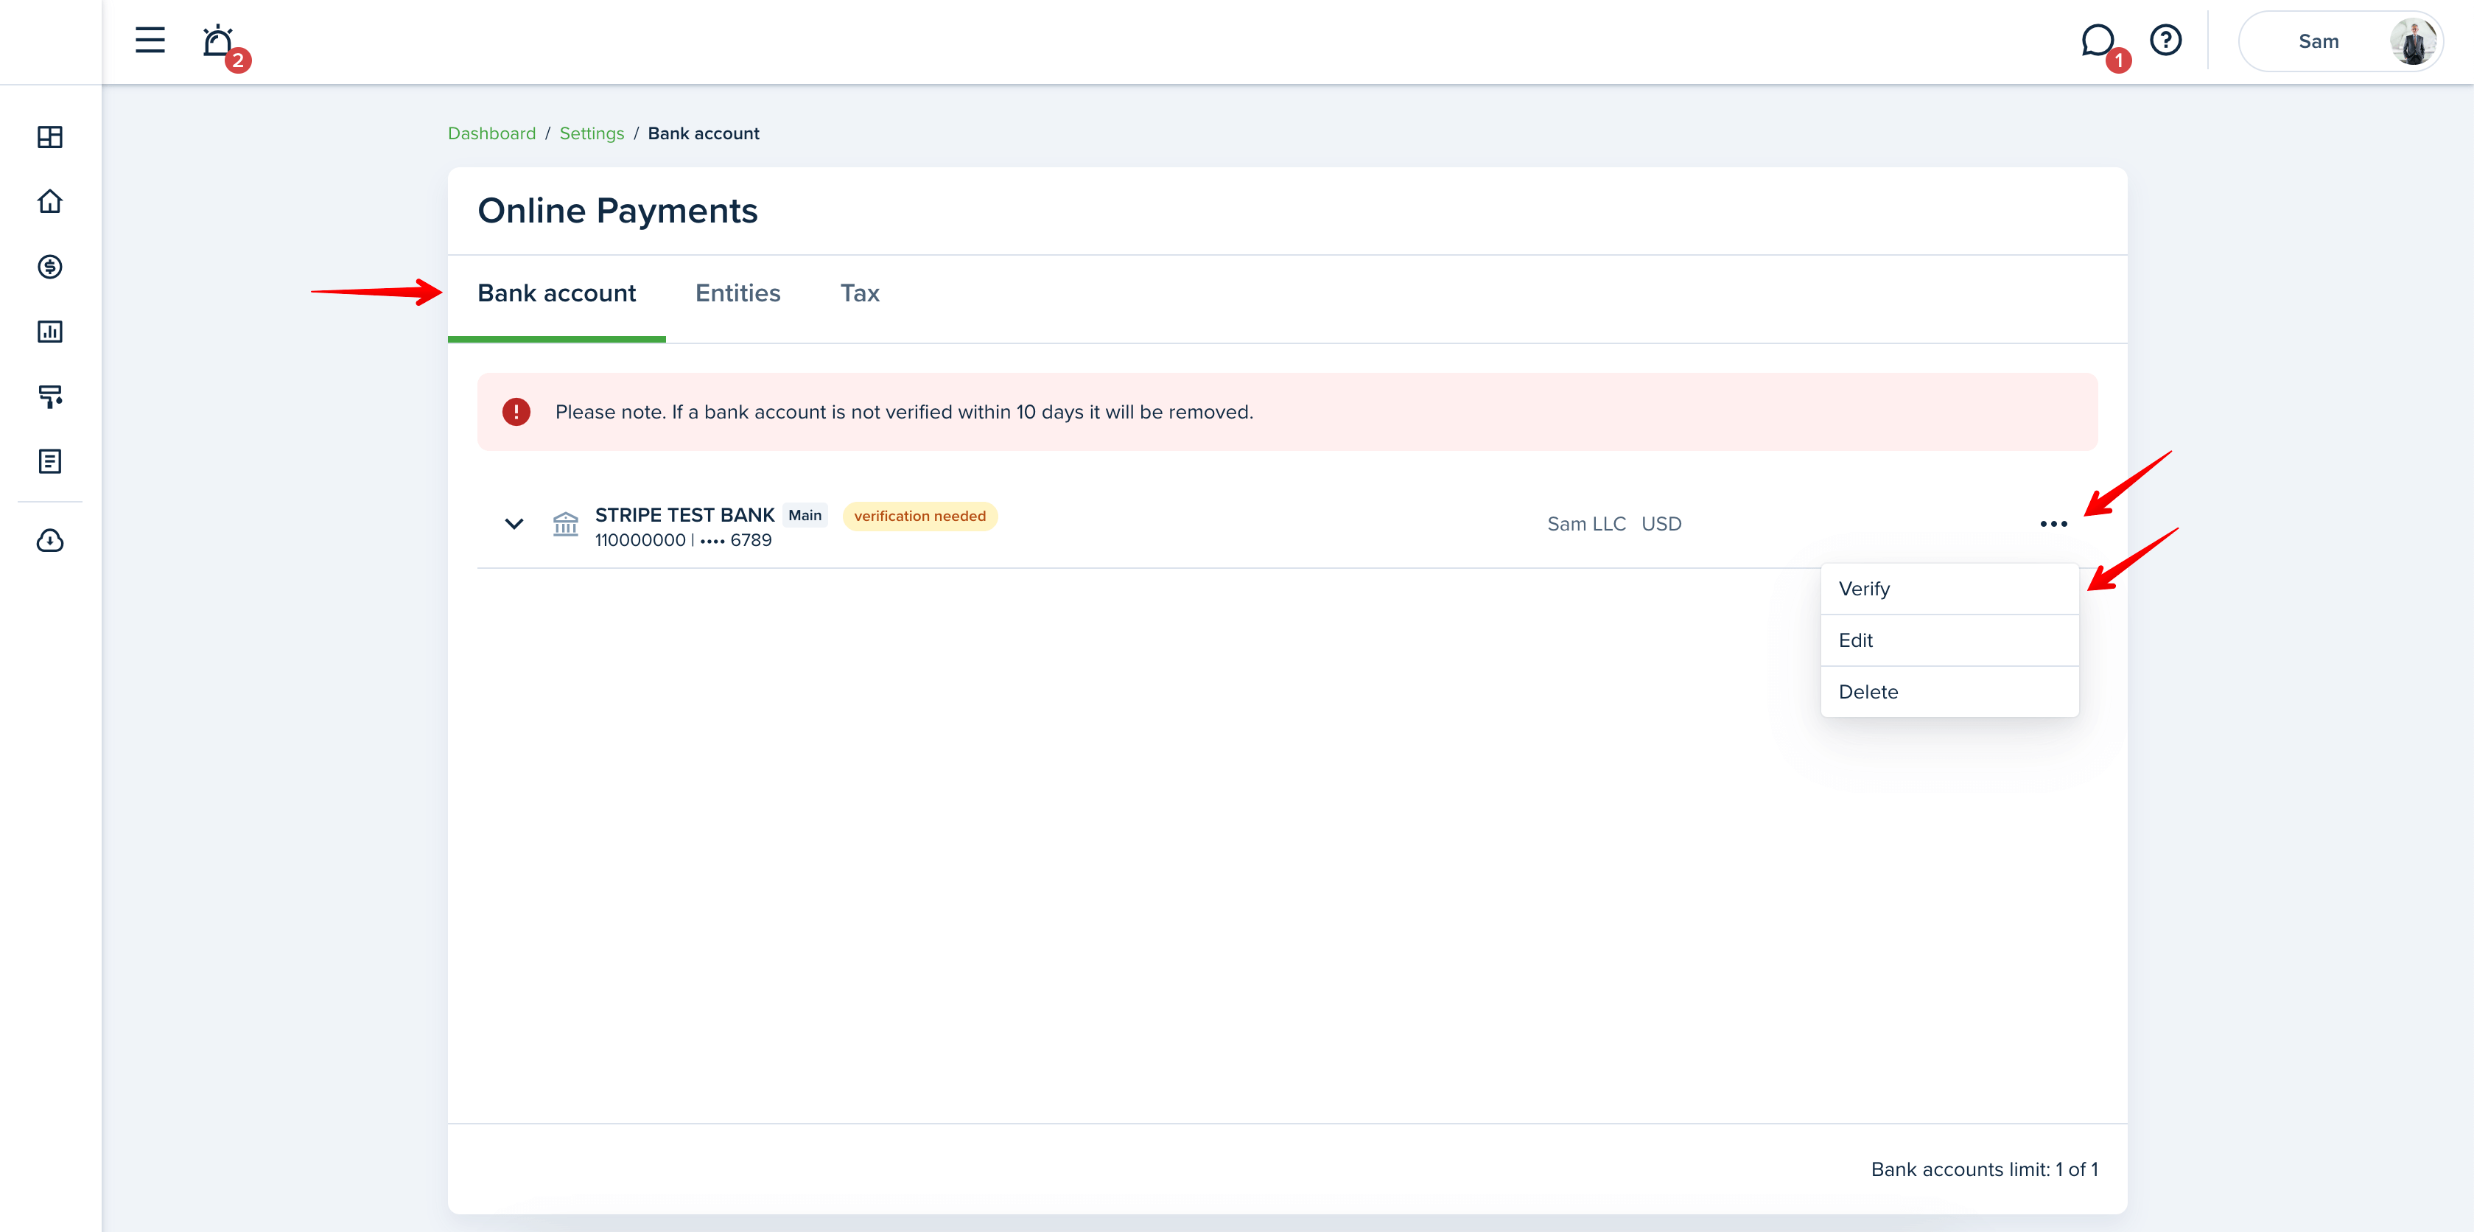Go to the Settings breadcrumb link
Viewport: 2474px width, 1232px height.
[x=592, y=133]
